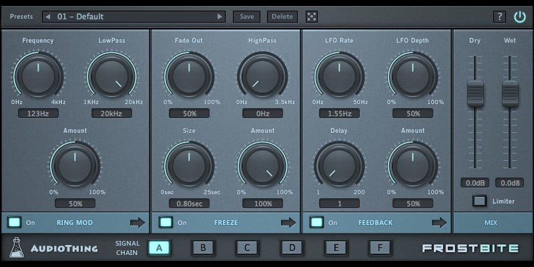The image size is (534, 267).
Task: Click the Freeze Amount knob
Action: point(262,166)
